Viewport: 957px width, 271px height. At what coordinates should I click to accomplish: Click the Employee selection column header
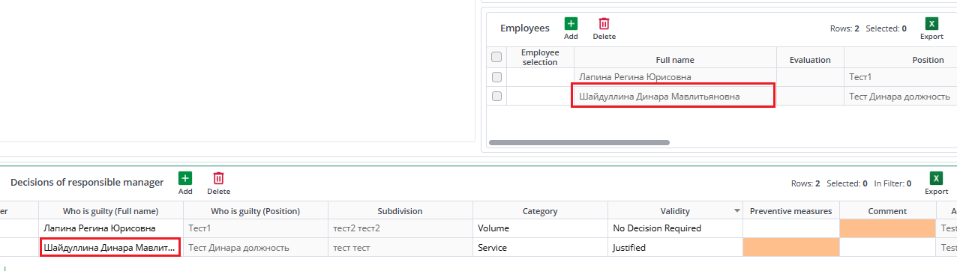(x=540, y=57)
